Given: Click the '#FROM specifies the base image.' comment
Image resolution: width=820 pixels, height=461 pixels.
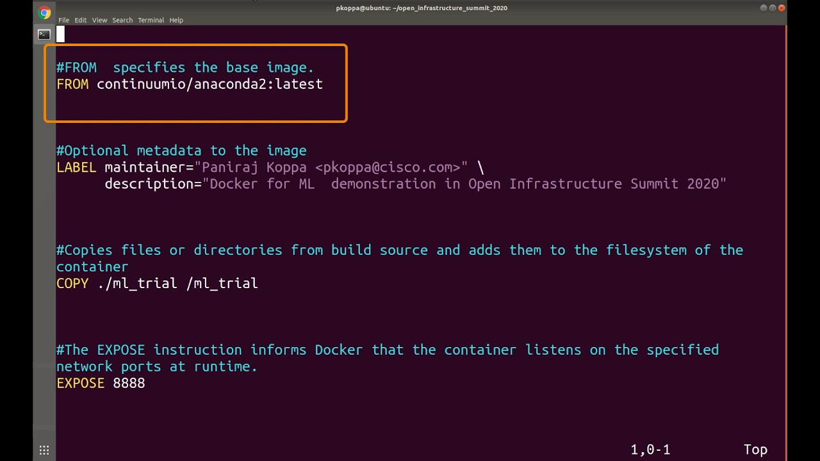Looking at the screenshot, I should click(185, 67).
